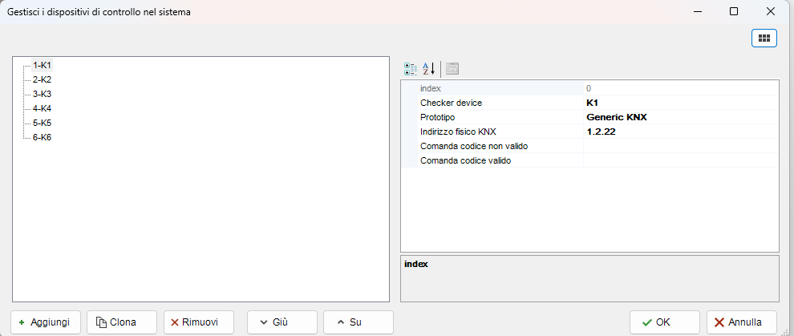
Task: Select device 3-K3 in the tree
Action: [x=42, y=94]
